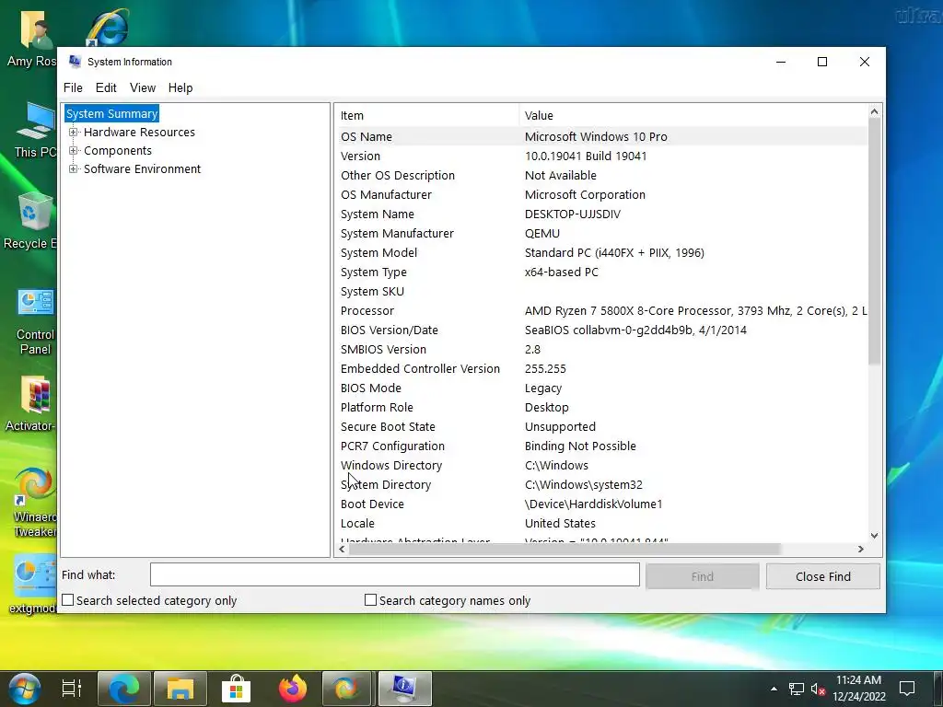Select the Processor row
The width and height of the screenshot is (943, 707).
[x=601, y=311]
